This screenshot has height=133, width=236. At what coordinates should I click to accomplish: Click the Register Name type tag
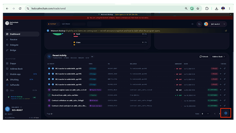95,90
